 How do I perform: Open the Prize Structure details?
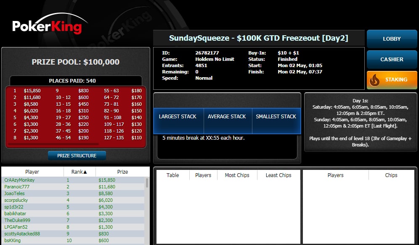(x=77, y=156)
